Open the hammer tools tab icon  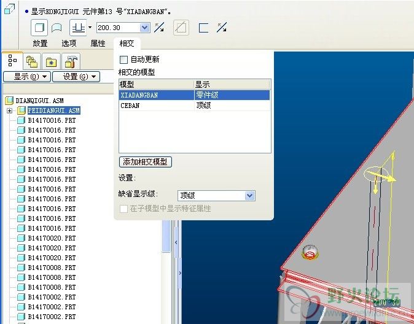(x=71, y=62)
